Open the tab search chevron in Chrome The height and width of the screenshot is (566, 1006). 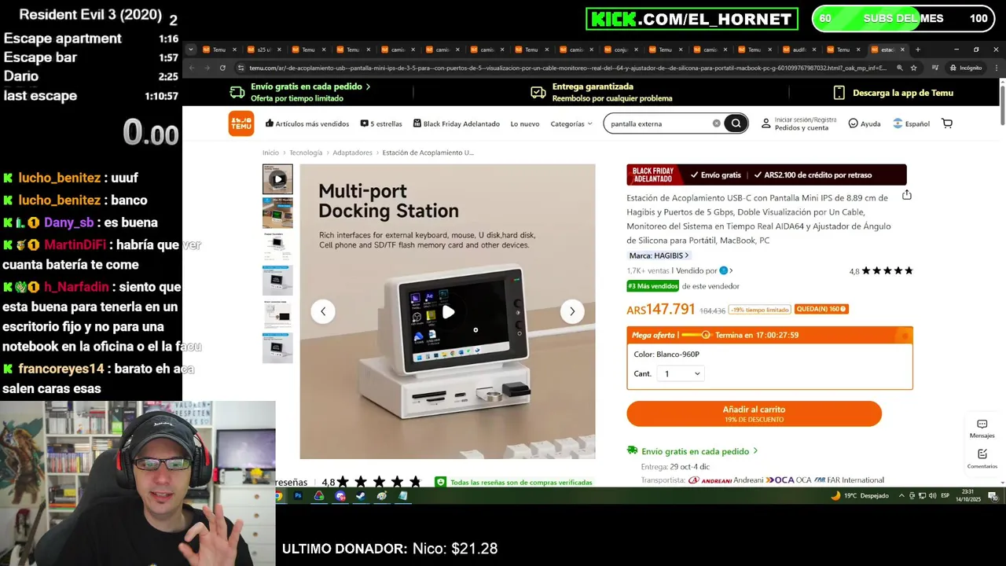click(191, 50)
